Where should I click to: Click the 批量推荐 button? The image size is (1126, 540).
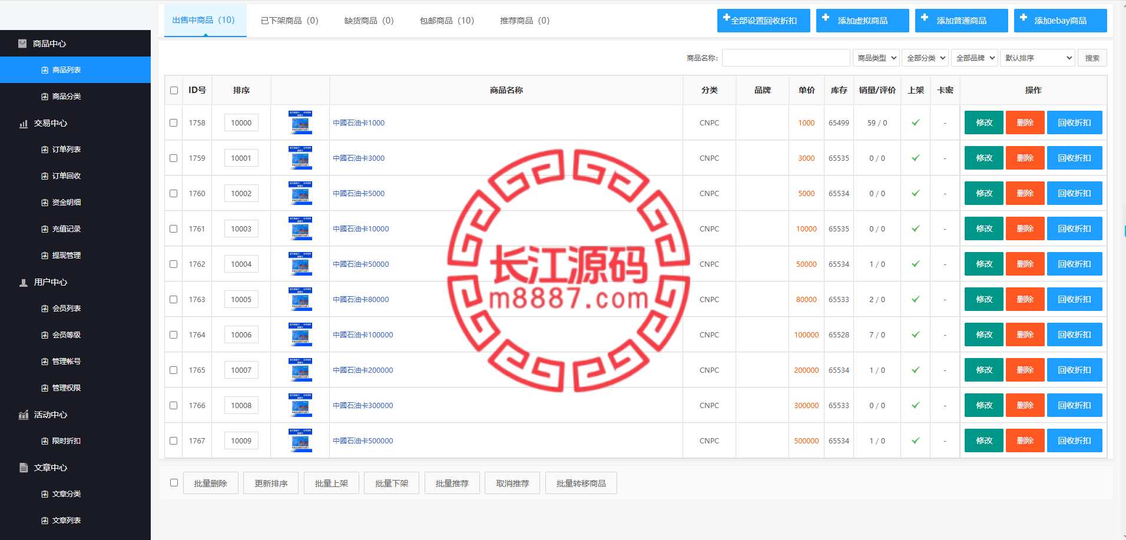click(x=452, y=483)
